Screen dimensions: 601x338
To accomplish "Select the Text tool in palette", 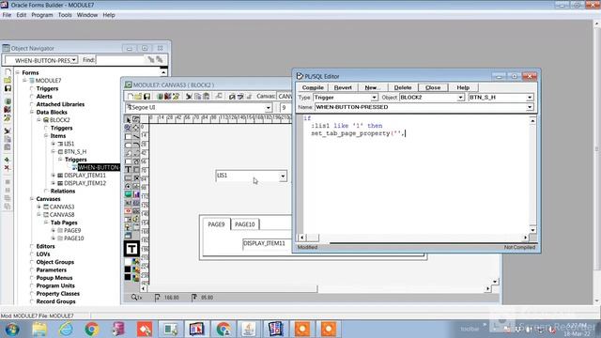I will pyautogui.click(x=128, y=169).
